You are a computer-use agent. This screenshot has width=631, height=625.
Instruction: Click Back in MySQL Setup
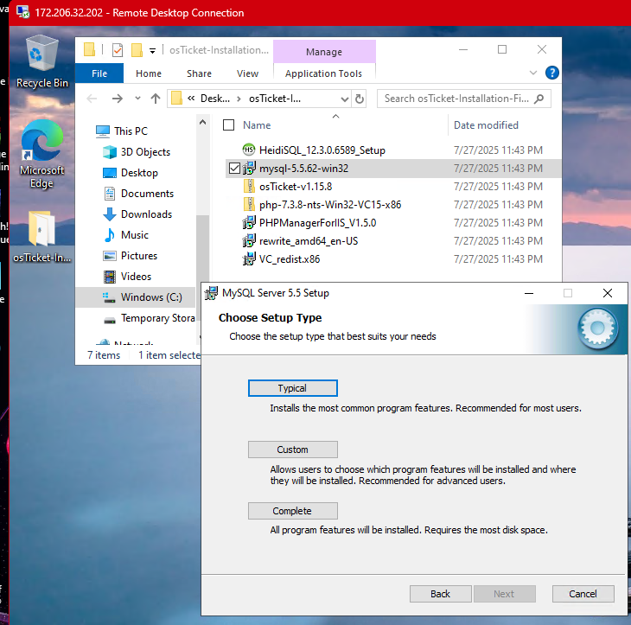pos(440,594)
